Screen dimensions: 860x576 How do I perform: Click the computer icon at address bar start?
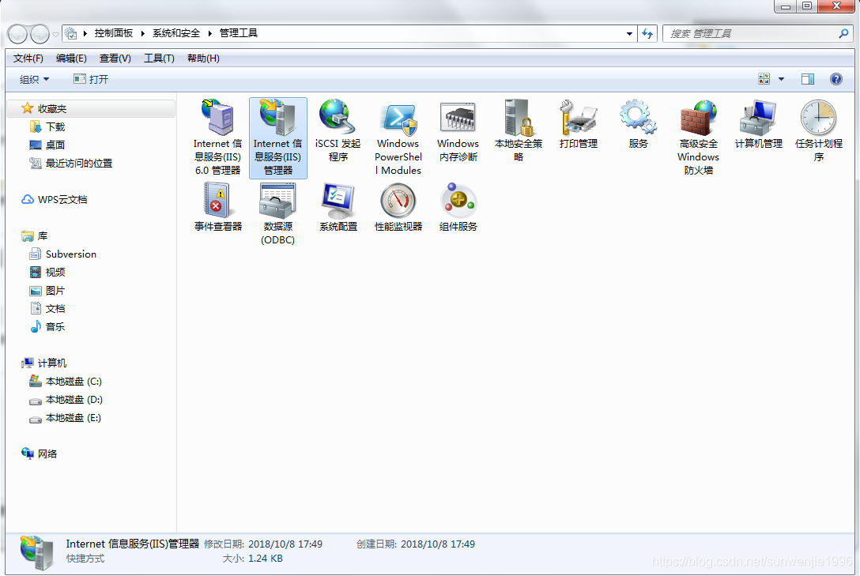[x=71, y=33]
